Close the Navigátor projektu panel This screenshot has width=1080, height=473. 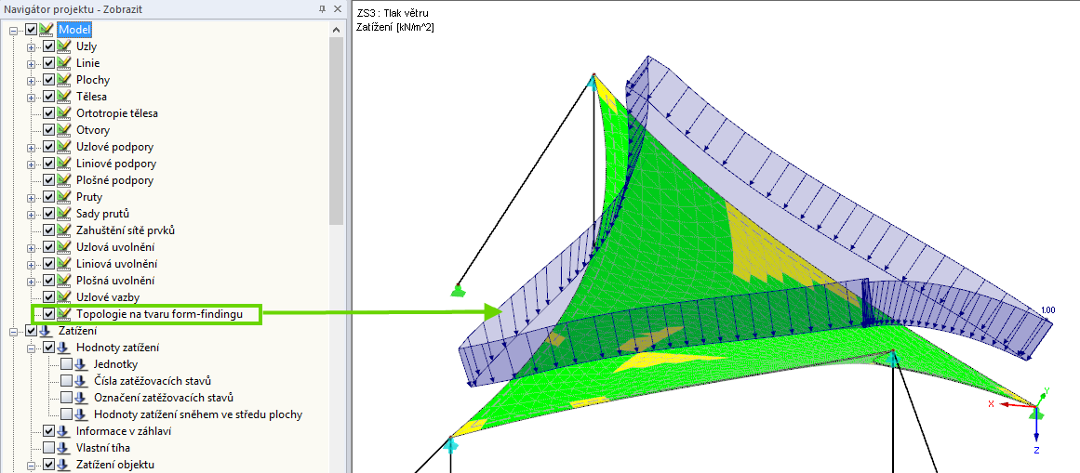pos(337,9)
